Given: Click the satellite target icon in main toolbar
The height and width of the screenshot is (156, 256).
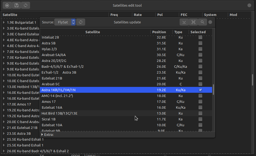Looking at the screenshot, I should (x=7, y=5).
